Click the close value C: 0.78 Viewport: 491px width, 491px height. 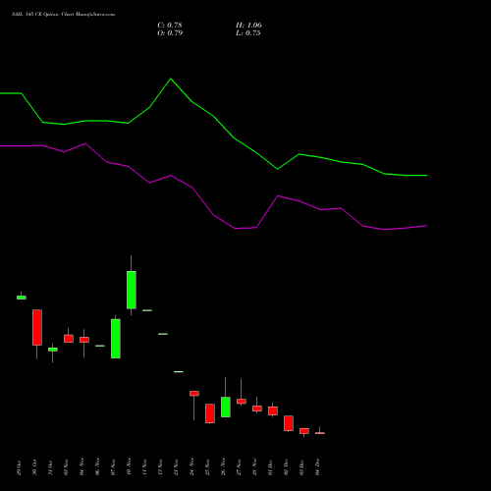(170, 26)
